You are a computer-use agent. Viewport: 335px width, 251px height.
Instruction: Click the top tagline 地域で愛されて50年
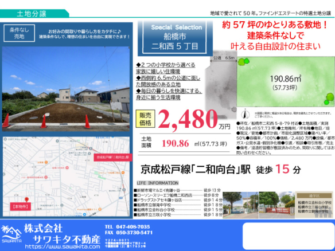tap(271, 13)
